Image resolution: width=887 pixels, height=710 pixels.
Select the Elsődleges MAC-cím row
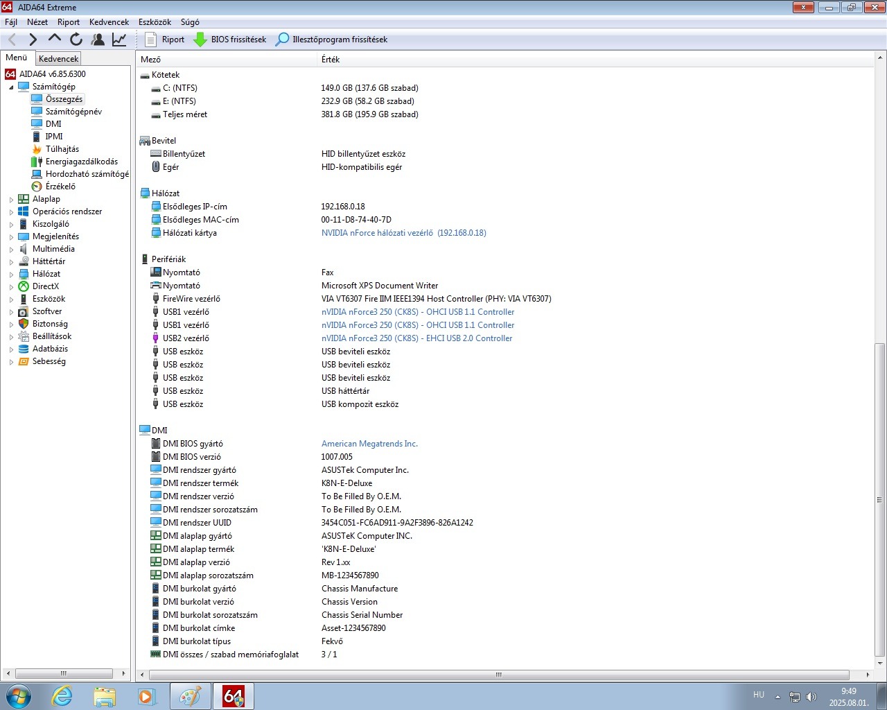click(x=506, y=220)
